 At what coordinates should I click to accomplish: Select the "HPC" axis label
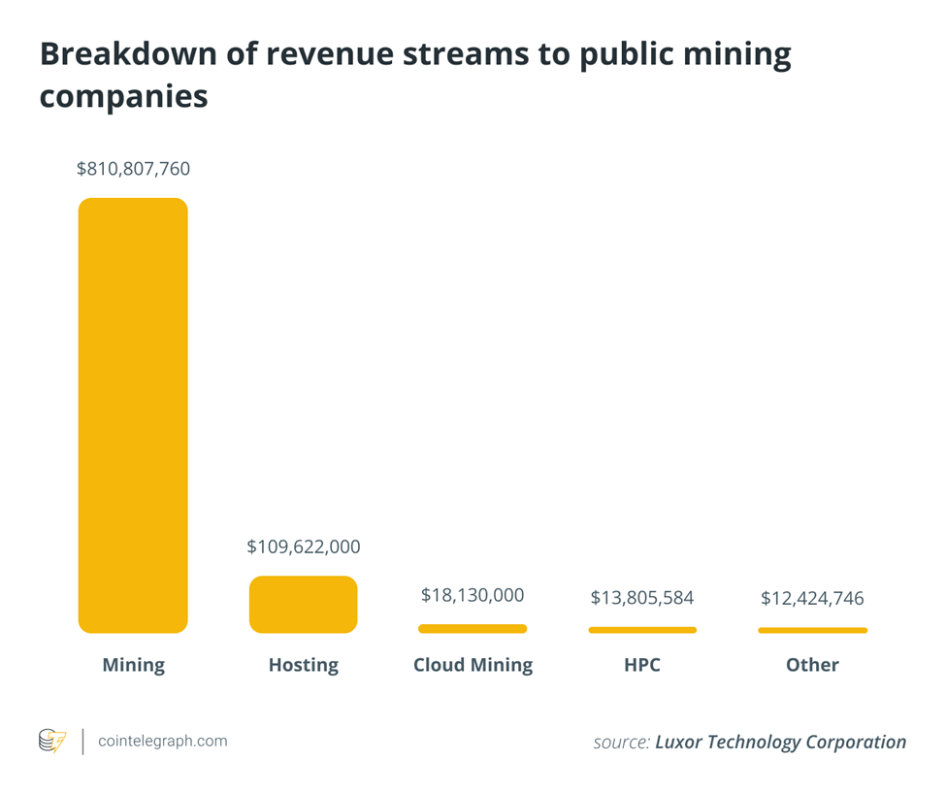point(642,665)
